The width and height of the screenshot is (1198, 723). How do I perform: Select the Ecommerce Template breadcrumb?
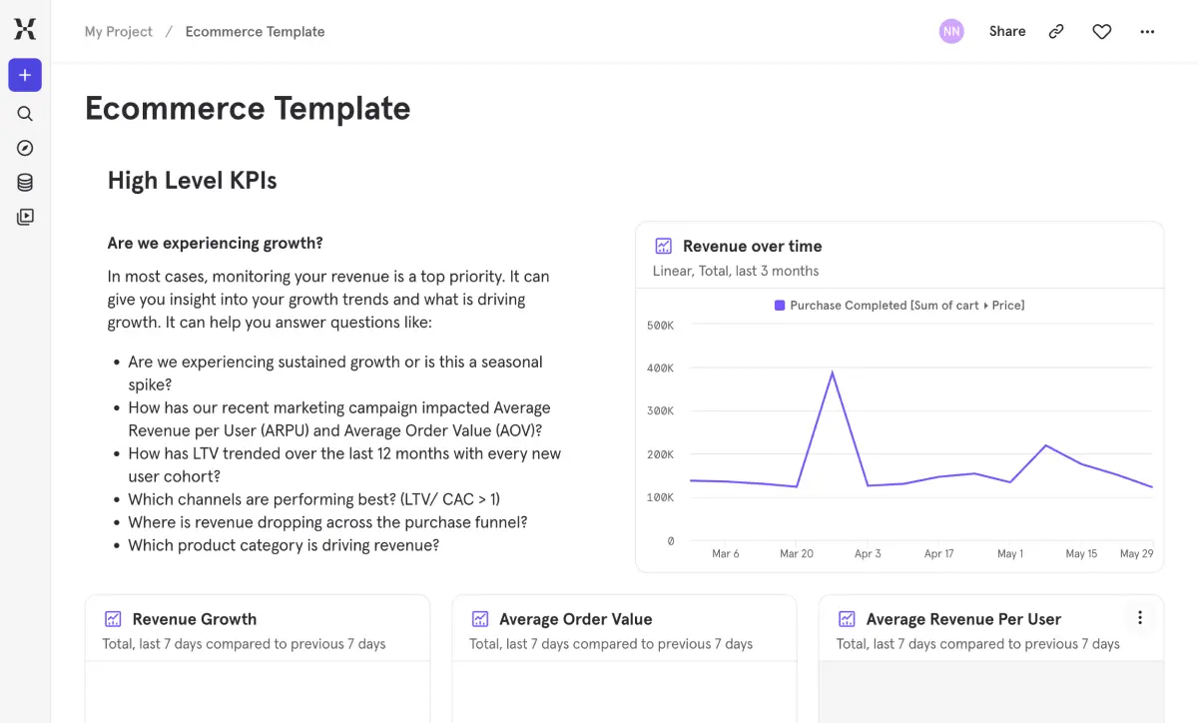255,32
